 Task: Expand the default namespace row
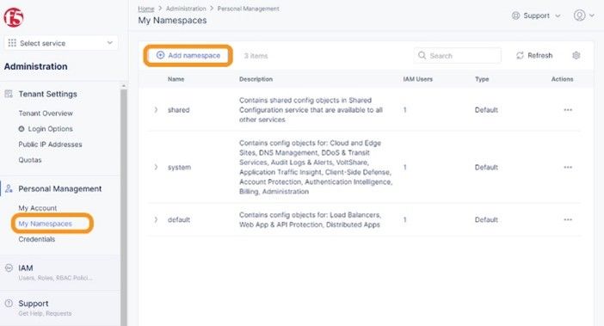(x=156, y=219)
